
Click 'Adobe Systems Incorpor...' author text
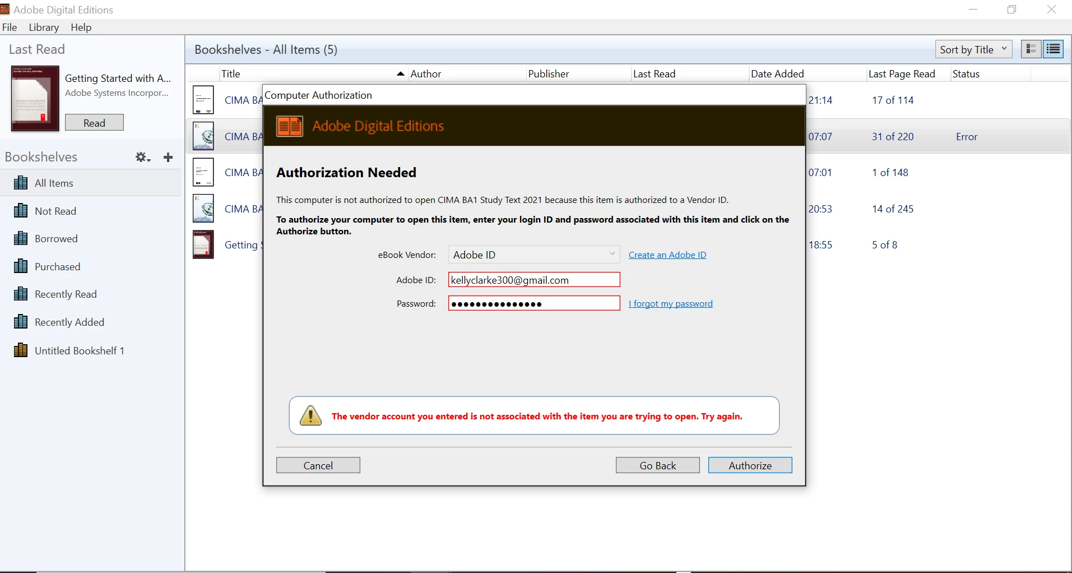point(117,93)
